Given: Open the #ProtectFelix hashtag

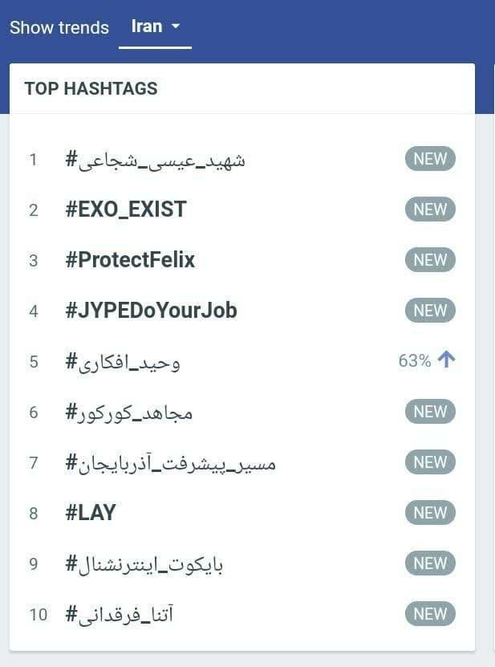Looking at the screenshot, I should pos(130,260).
